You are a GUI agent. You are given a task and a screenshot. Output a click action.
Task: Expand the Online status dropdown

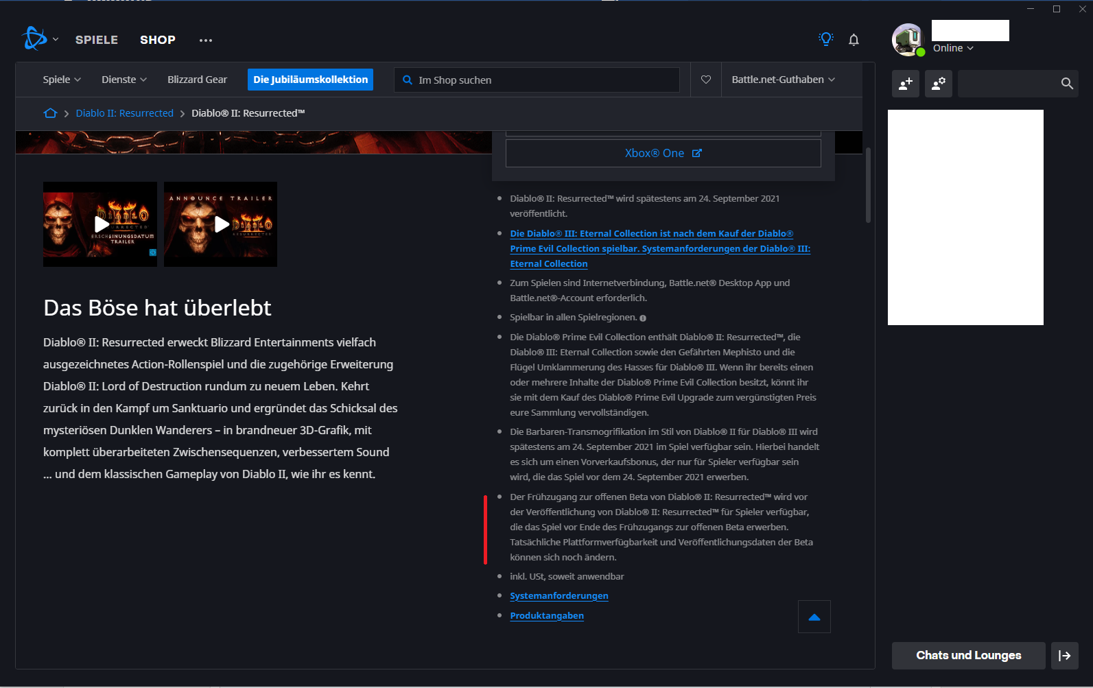[953, 48]
